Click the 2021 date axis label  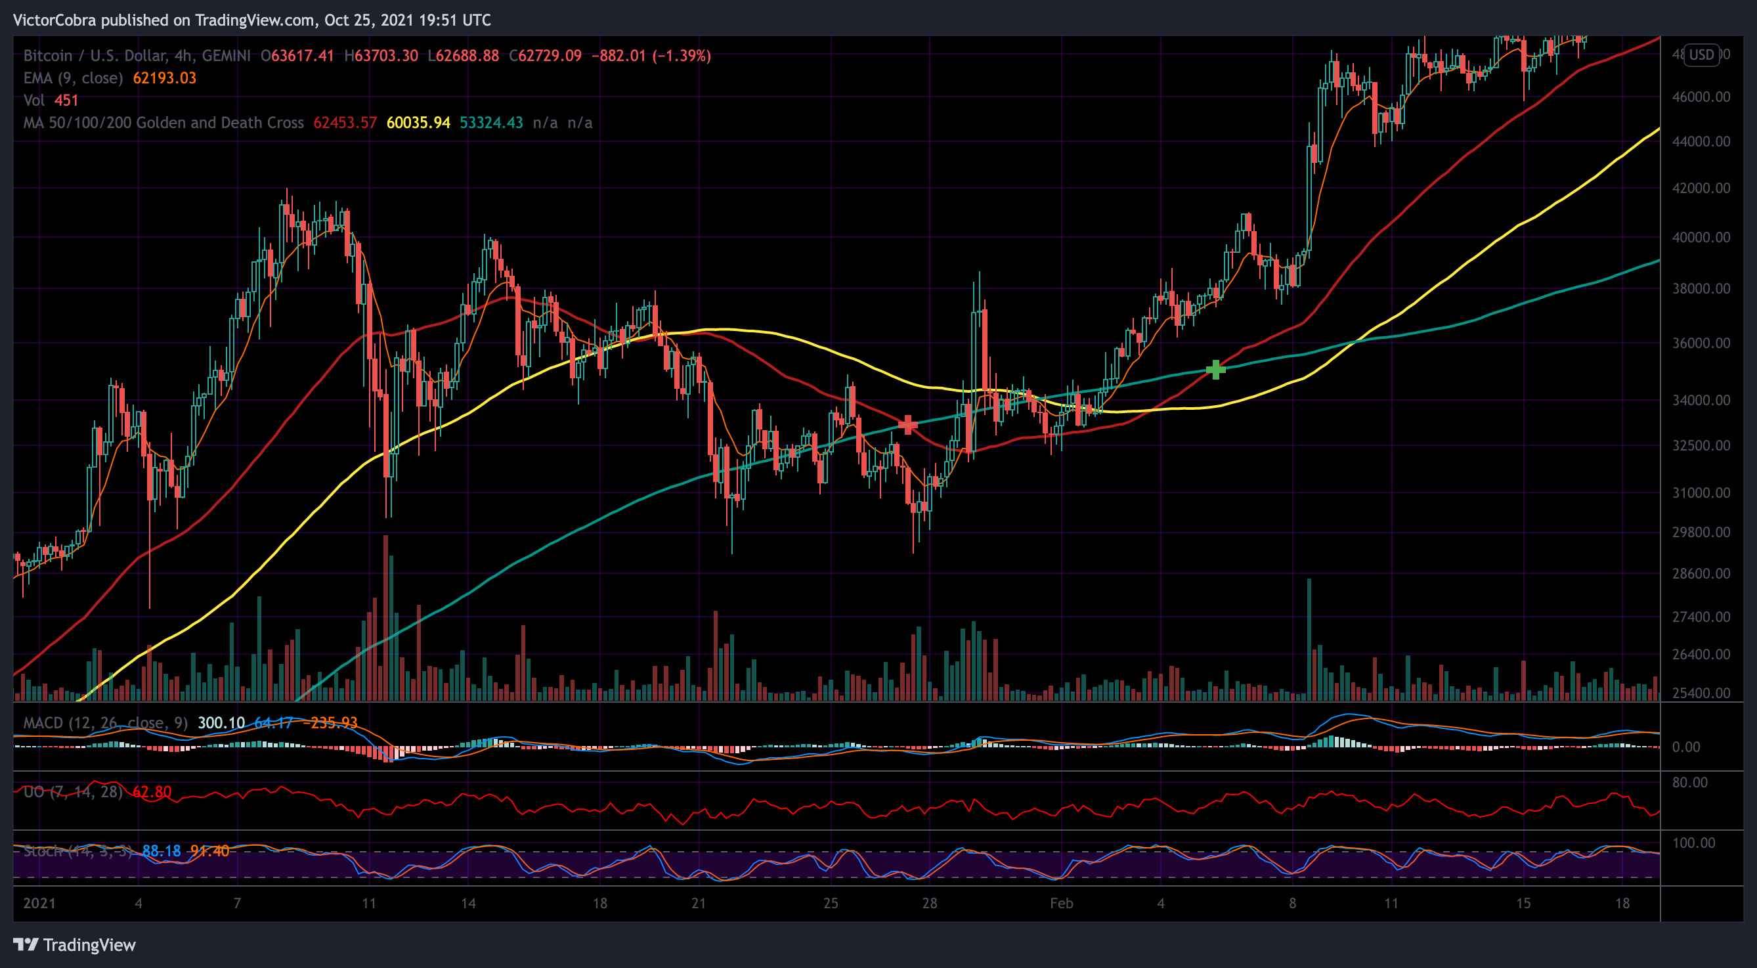39,903
